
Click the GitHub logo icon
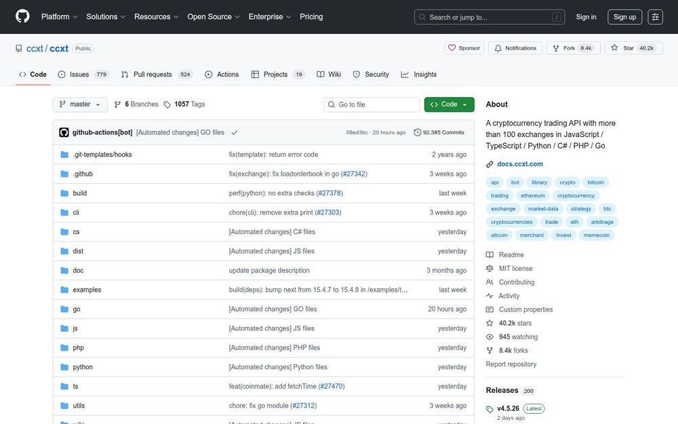coord(22,16)
